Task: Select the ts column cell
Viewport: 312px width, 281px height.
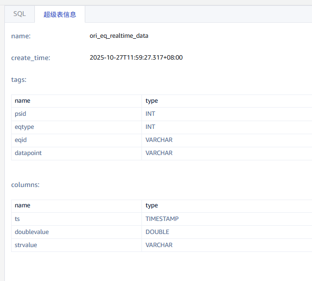Action: tap(17, 219)
